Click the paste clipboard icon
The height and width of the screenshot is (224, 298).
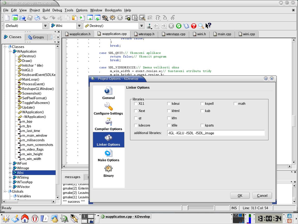(75, 18)
